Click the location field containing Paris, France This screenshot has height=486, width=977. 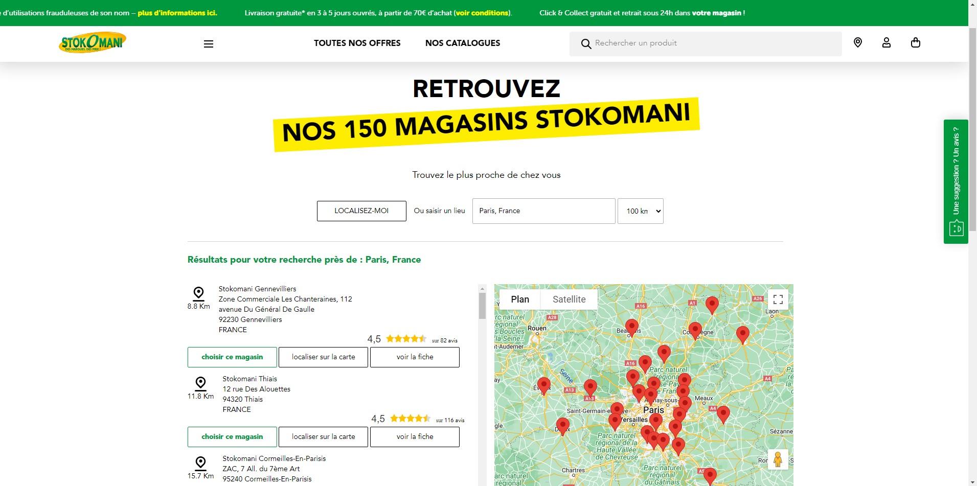(x=543, y=211)
